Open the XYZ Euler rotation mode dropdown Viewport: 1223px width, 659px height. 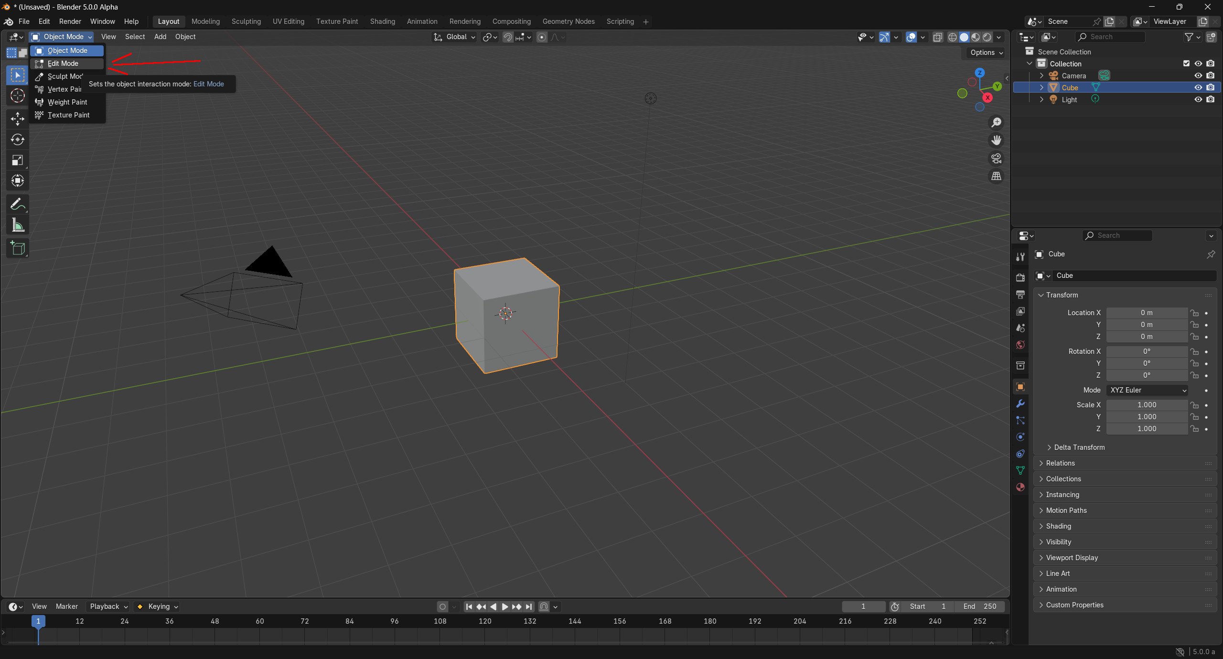point(1147,390)
